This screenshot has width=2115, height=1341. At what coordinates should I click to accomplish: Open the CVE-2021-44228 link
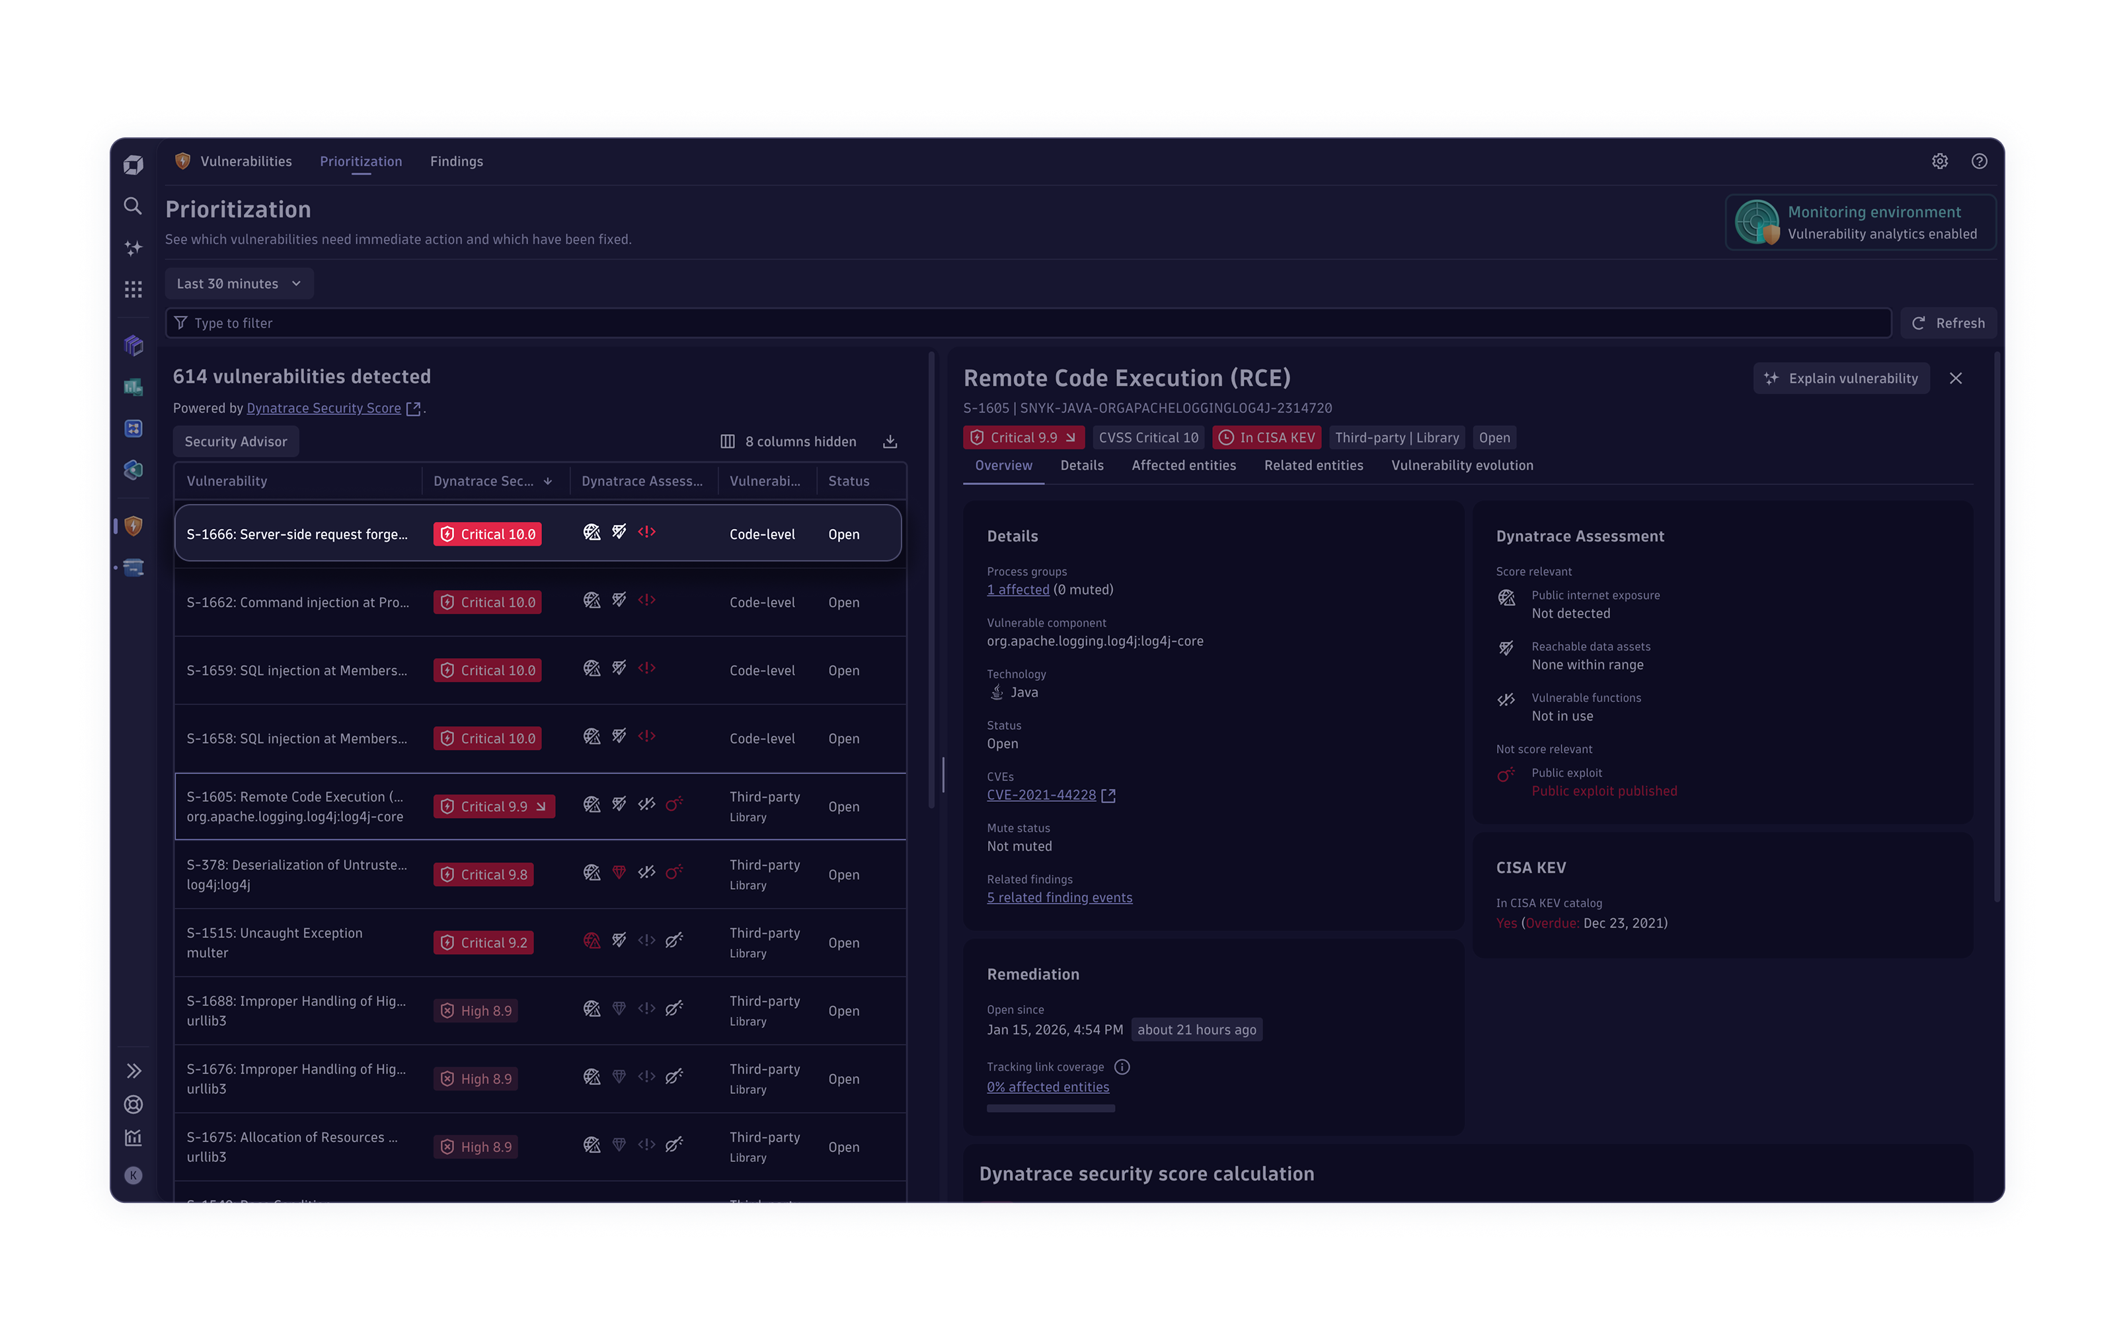click(1041, 795)
